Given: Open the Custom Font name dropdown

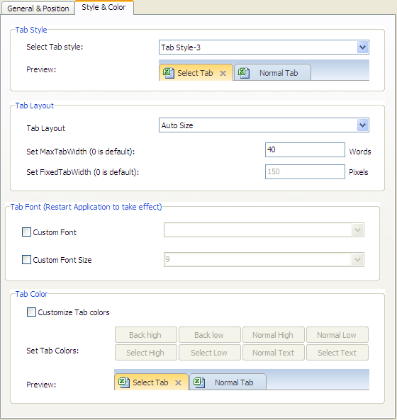Looking at the screenshot, I should click(357, 229).
